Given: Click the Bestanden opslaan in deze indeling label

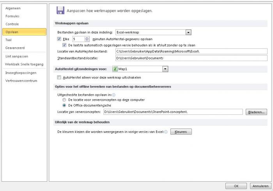Looking at the screenshot, I should coord(85,32).
